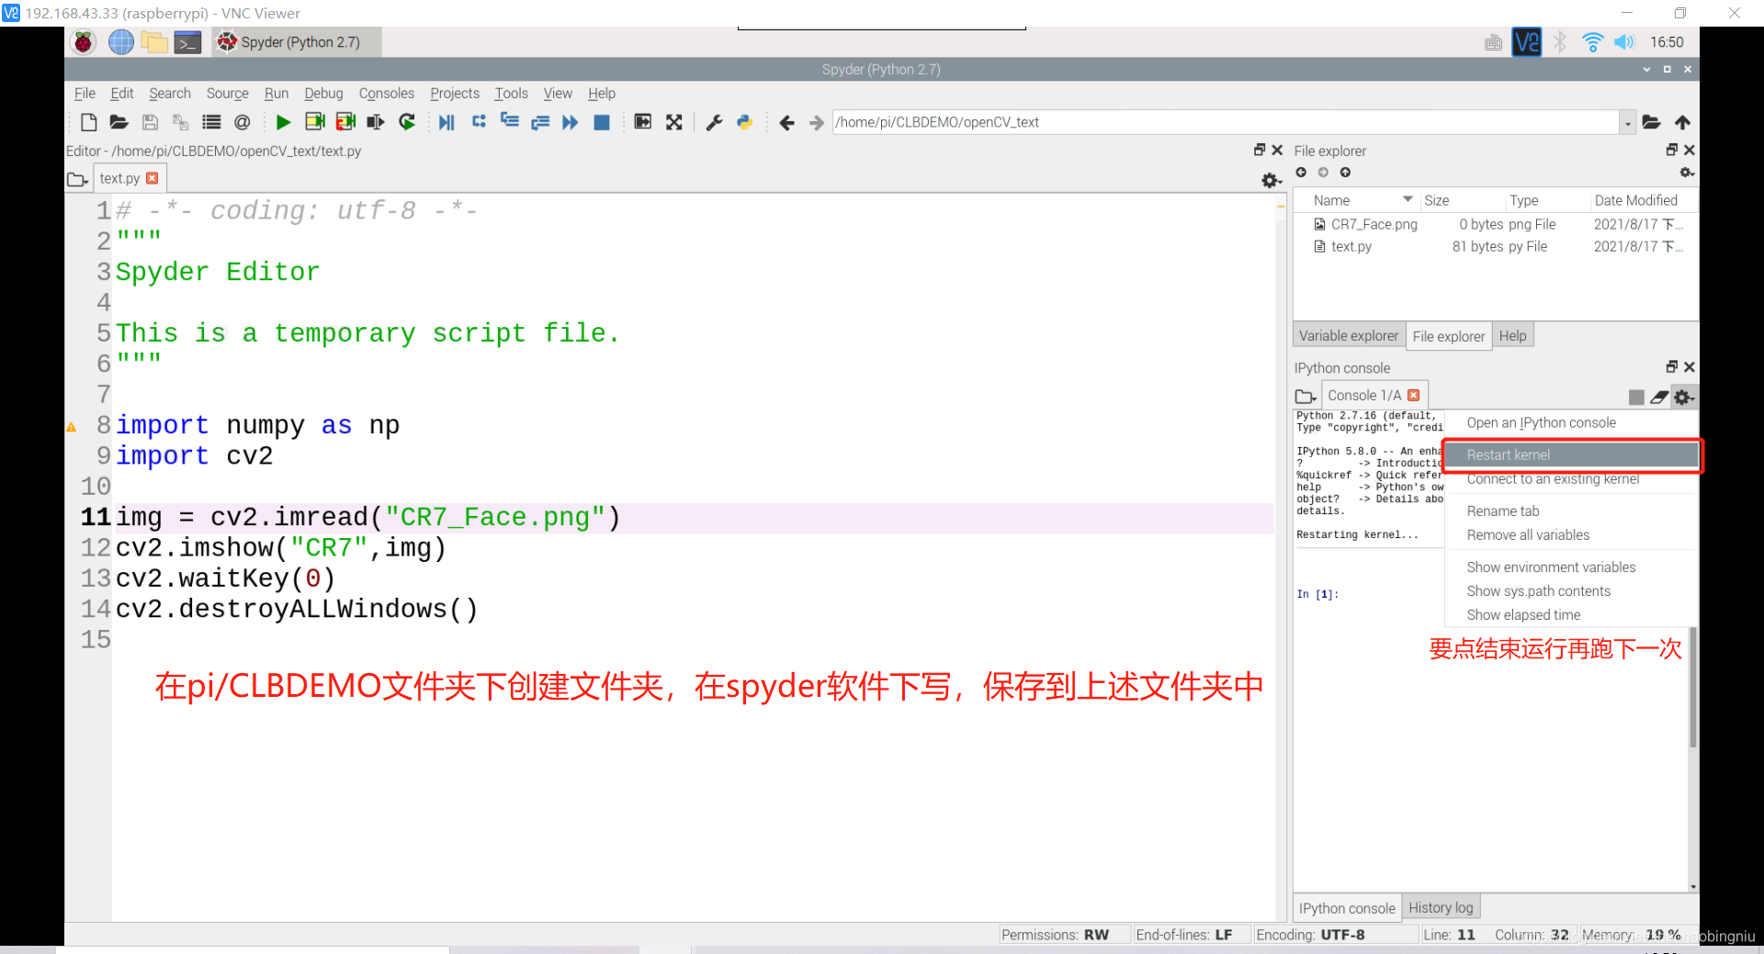Switch to the Variable explorer tab
Screen dimensions: 1764x954
[1348, 335]
